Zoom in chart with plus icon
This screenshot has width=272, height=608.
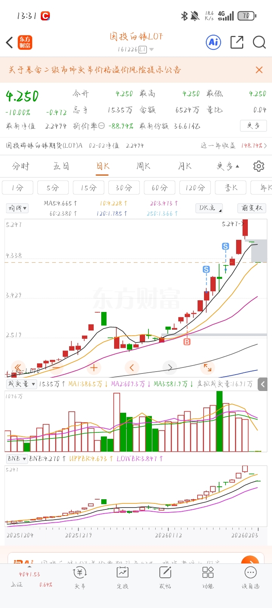pyautogui.click(x=94, y=367)
